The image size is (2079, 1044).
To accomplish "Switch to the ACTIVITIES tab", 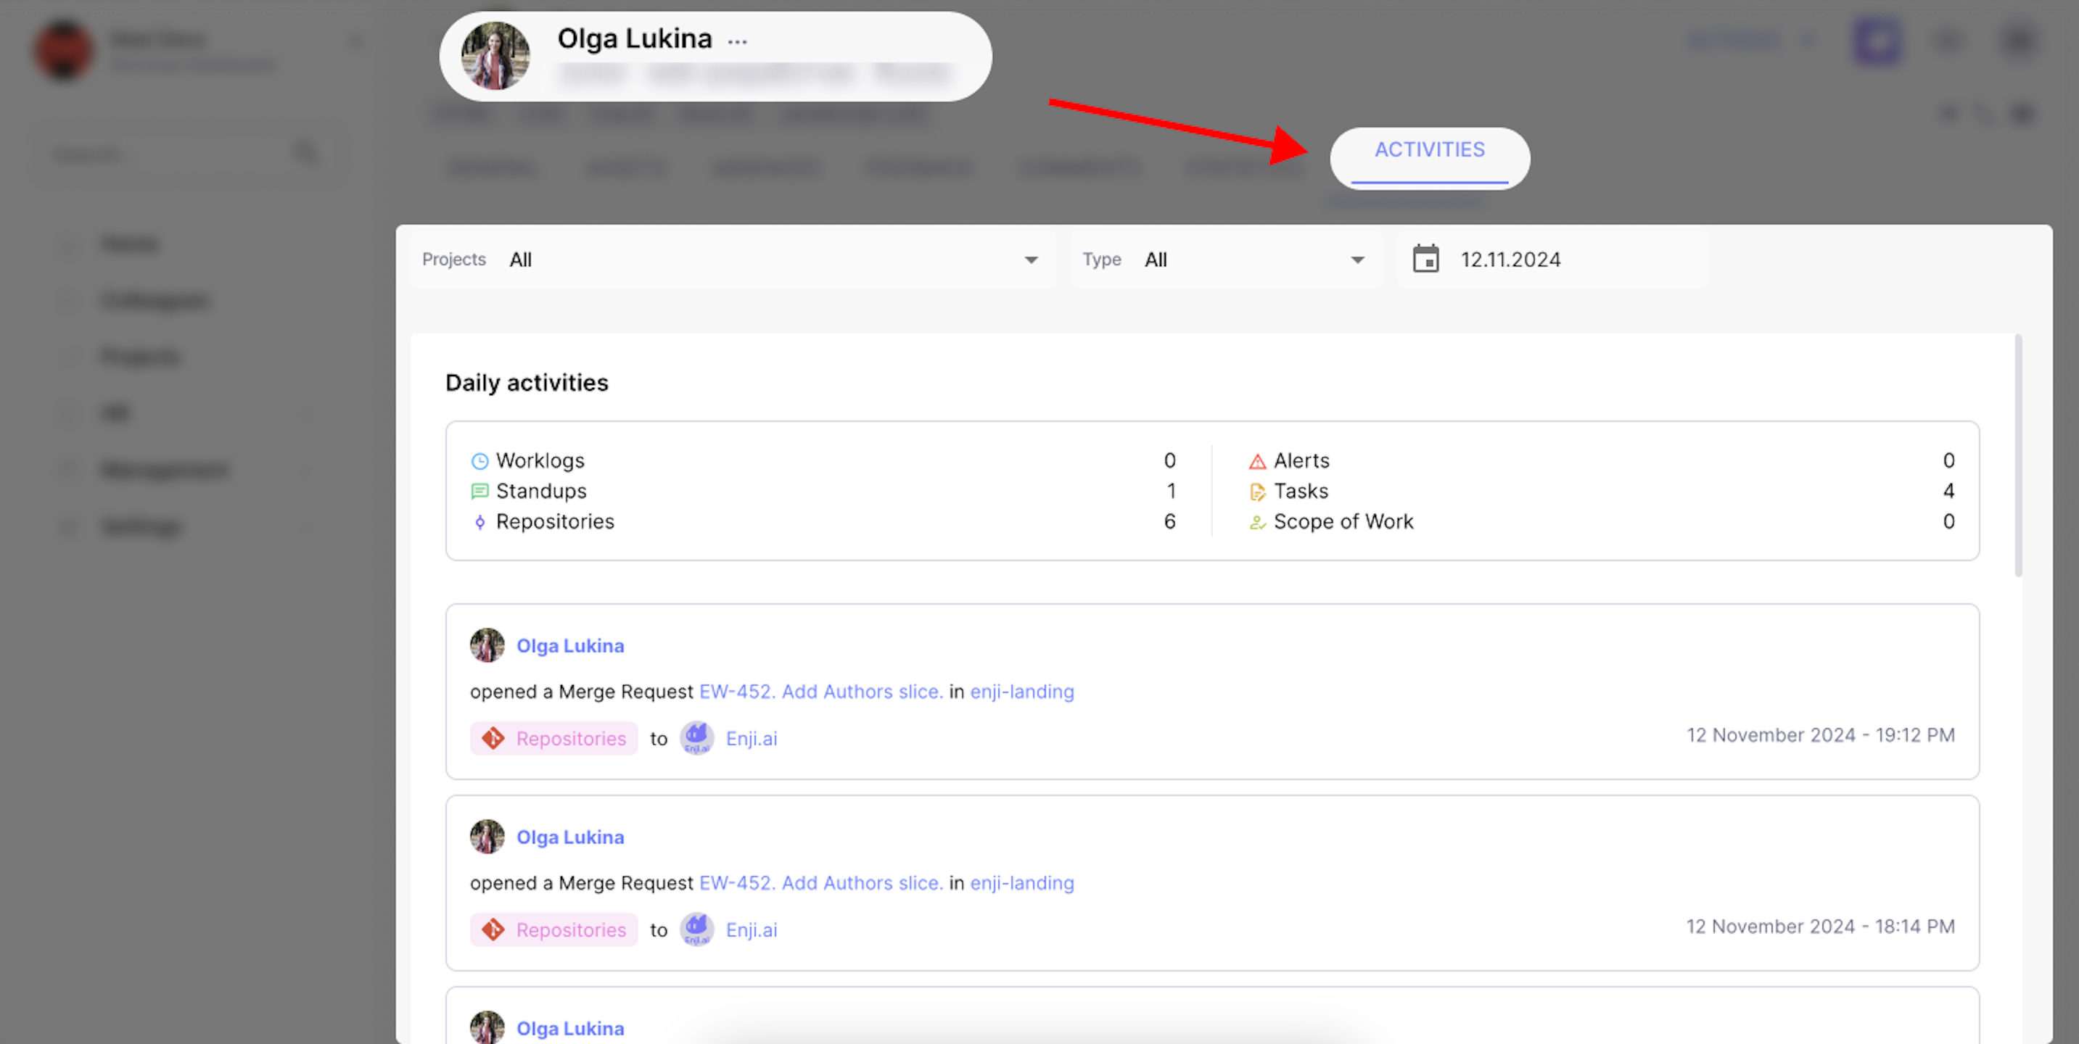I will point(1428,151).
